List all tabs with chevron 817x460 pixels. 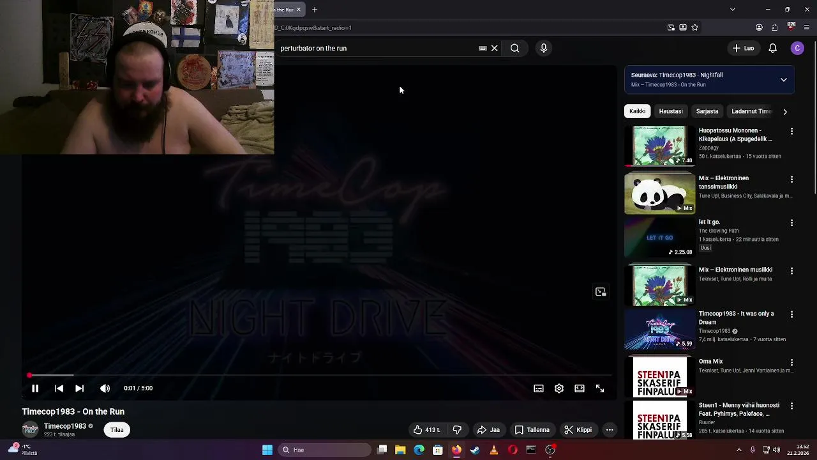(733, 10)
